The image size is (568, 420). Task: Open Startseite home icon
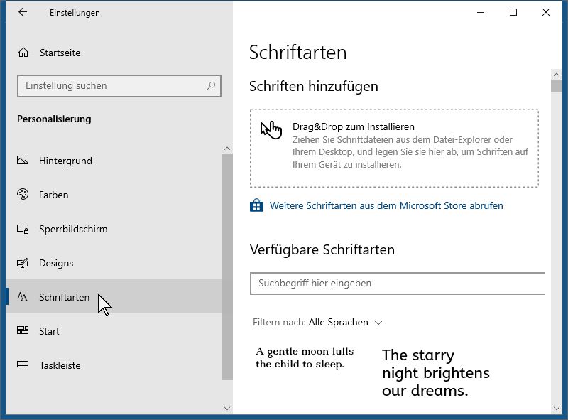pyautogui.click(x=23, y=53)
